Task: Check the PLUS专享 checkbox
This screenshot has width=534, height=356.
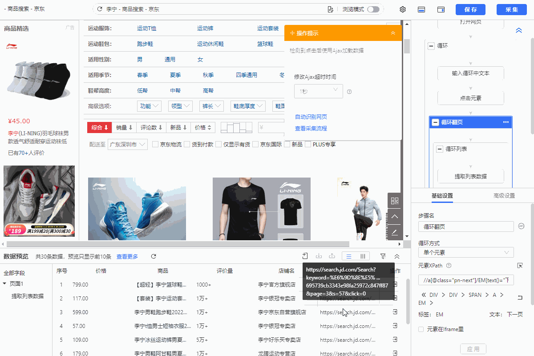Action: click(308, 144)
